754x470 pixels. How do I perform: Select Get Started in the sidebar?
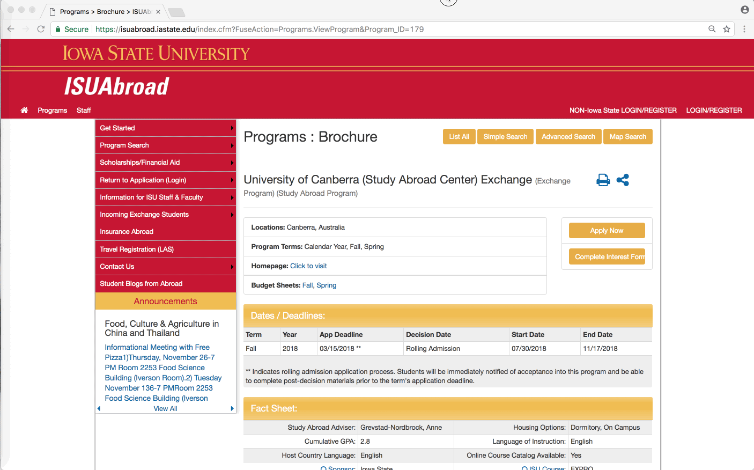166,128
